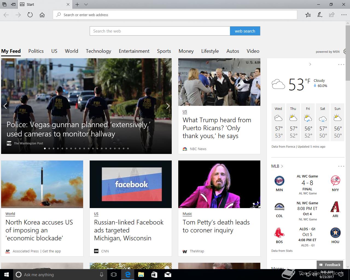Image resolution: width=350 pixels, height=280 pixels.
Task: Open the World tab
Action: tap(72, 51)
